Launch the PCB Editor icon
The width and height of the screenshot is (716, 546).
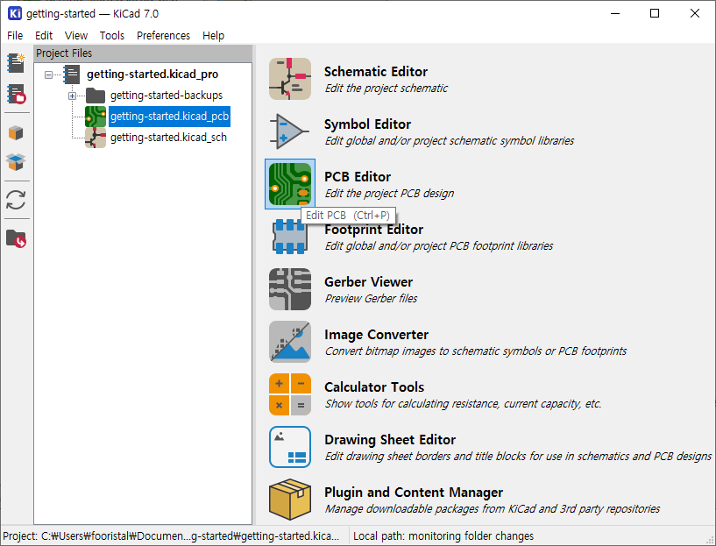(290, 184)
